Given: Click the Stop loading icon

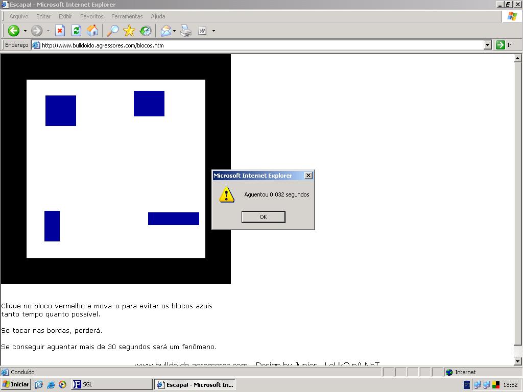Looking at the screenshot, I should coord(60,31).
